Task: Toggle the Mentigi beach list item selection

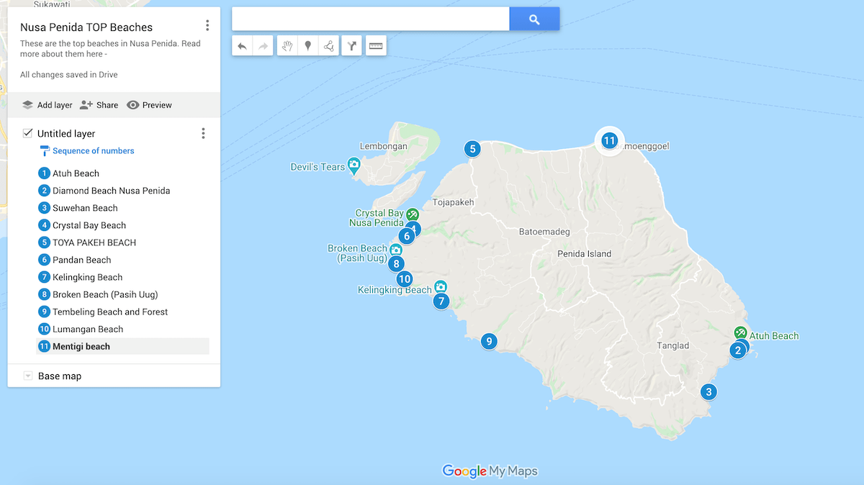Action: 81,346
